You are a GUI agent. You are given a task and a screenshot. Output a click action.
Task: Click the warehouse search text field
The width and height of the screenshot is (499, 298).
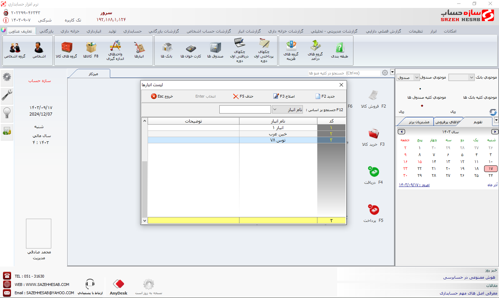245,109
